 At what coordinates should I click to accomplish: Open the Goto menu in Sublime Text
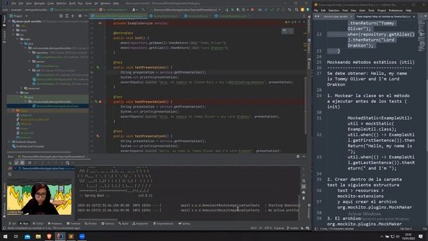tap(362, 11)
